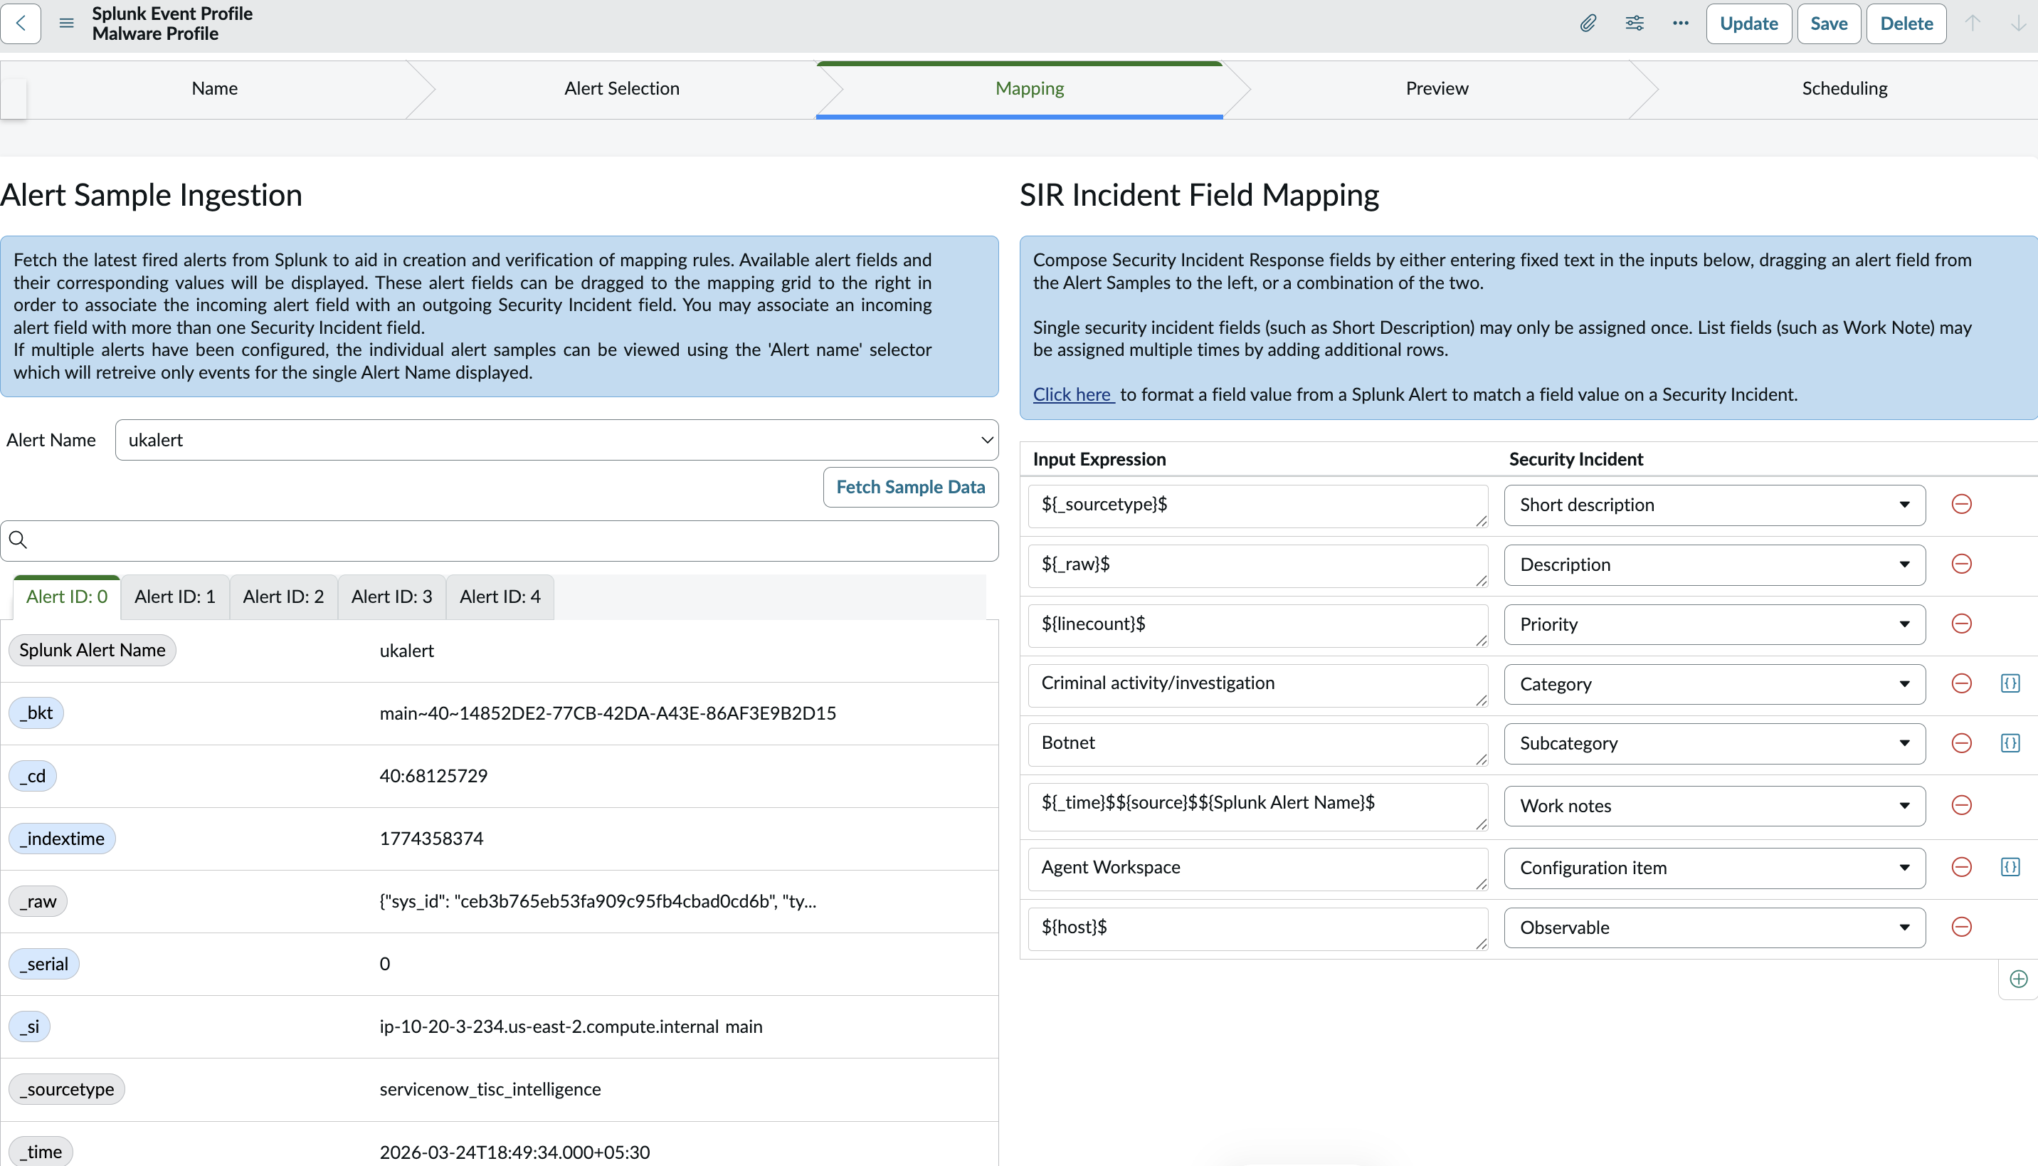Screen dimensions: 2038x1166
Task: Open the Work notes field dropdown
Action: [x=1714, y=806]
